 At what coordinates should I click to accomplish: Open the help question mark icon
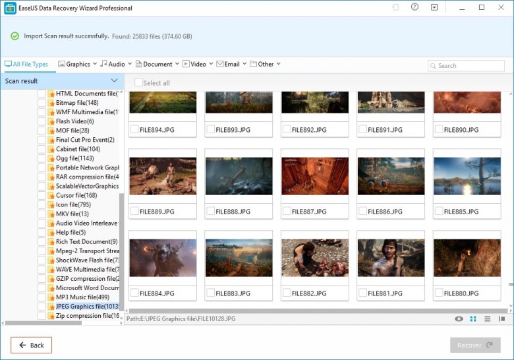(x=414, y=7)
